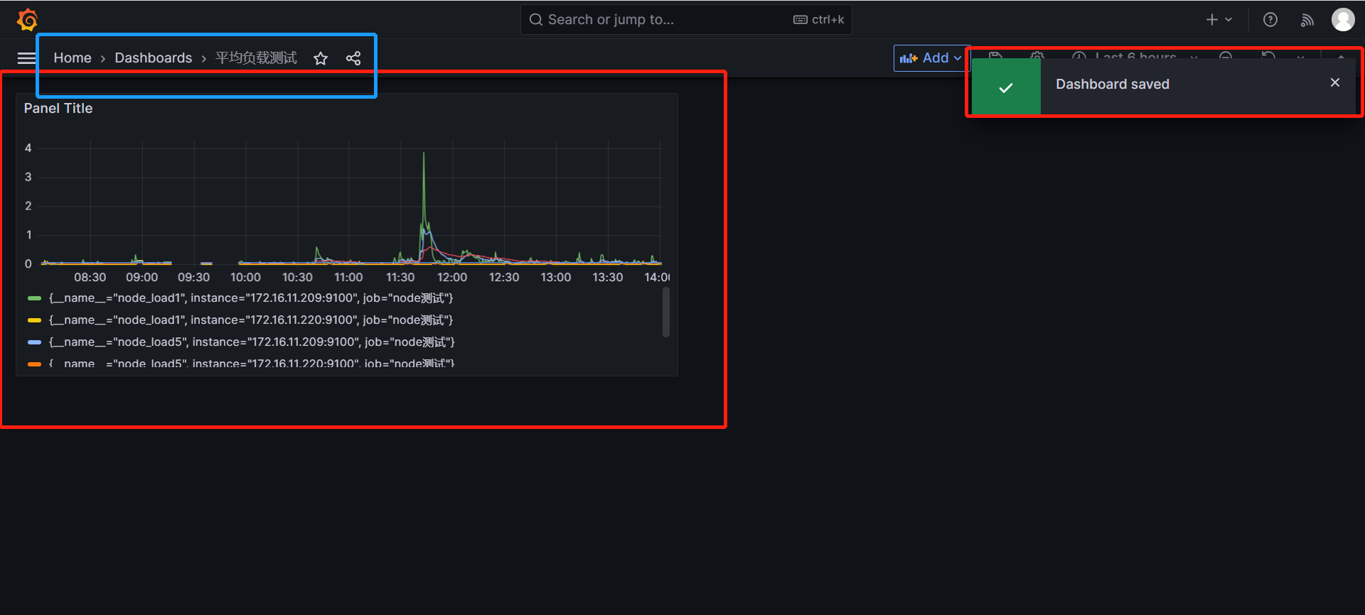Open the Panel Title menu

(58, 109)
